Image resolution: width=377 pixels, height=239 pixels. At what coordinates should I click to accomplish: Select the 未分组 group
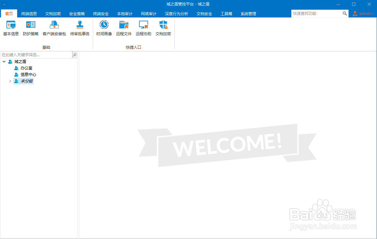27,81
